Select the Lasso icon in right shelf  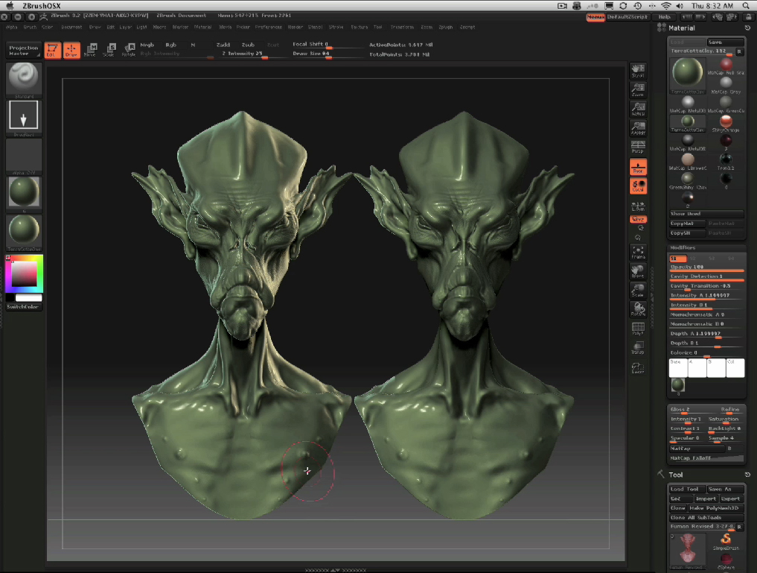coord(638,368)
